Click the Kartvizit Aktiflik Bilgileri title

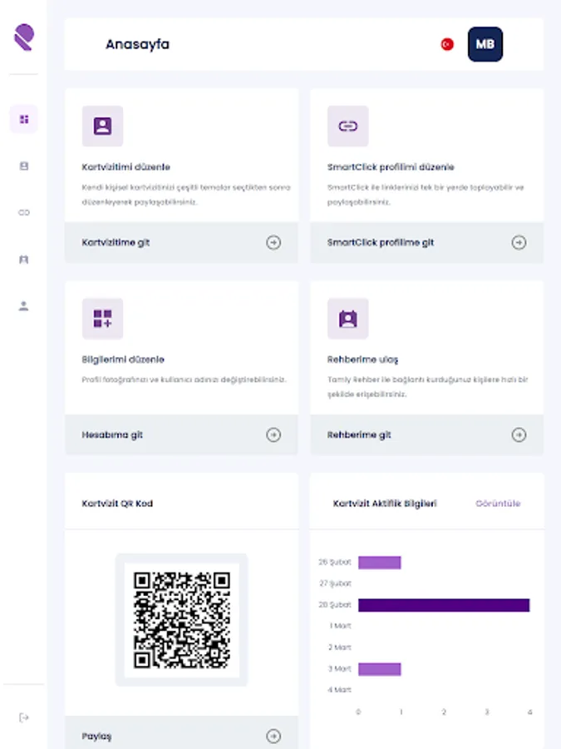click(385, 503)
